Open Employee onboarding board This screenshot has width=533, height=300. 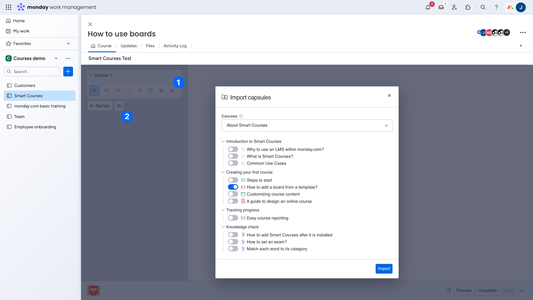[x=39, y=127]
